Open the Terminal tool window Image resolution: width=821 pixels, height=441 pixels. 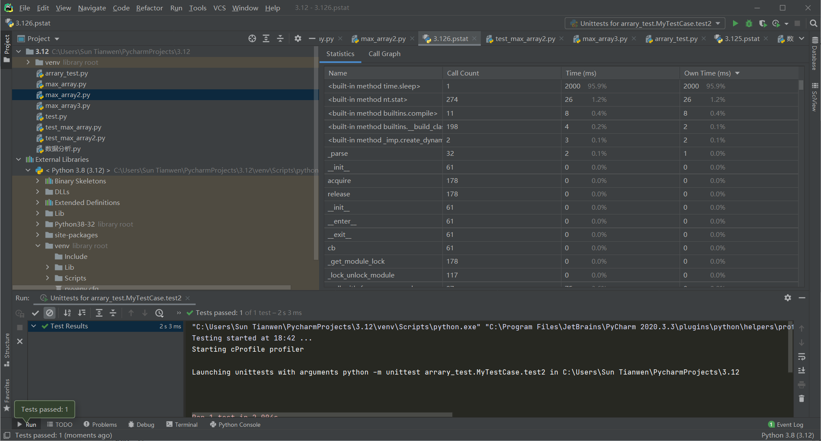182,425
